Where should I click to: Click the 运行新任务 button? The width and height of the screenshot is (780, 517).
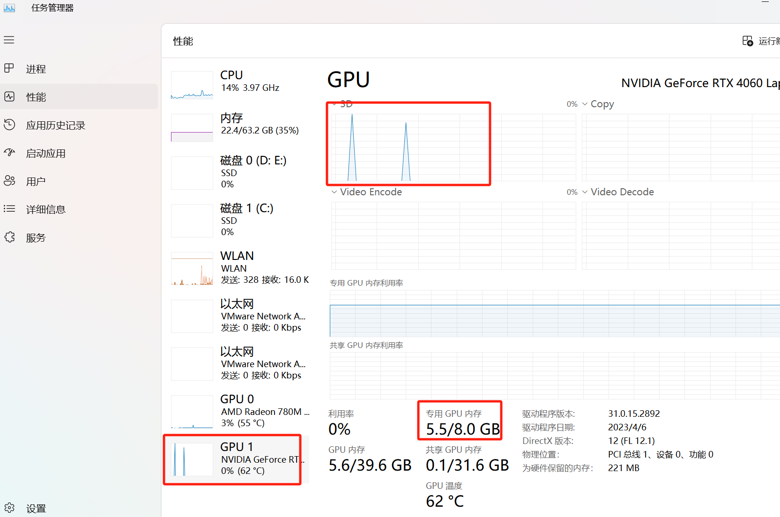pos(761,41)
